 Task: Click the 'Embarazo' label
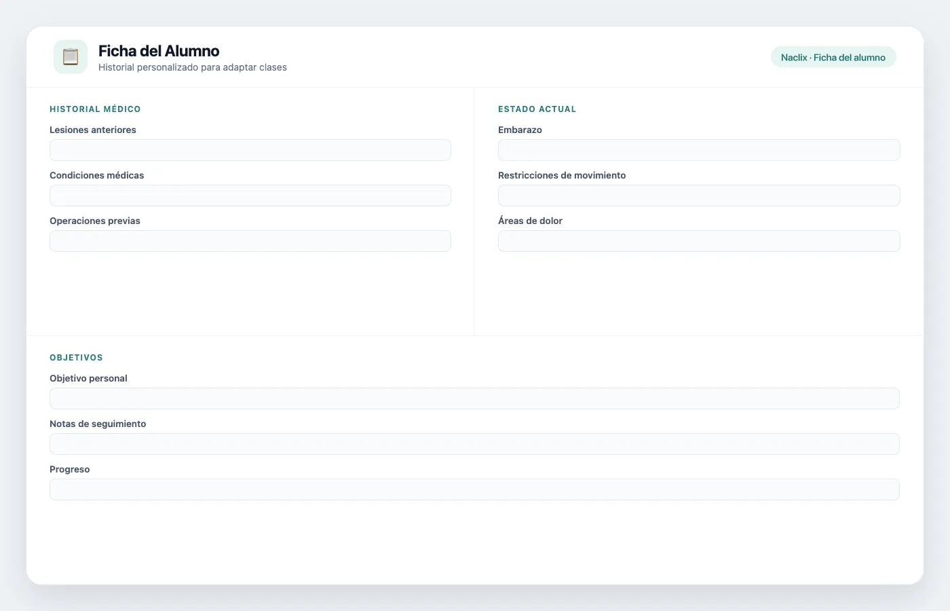520,130
